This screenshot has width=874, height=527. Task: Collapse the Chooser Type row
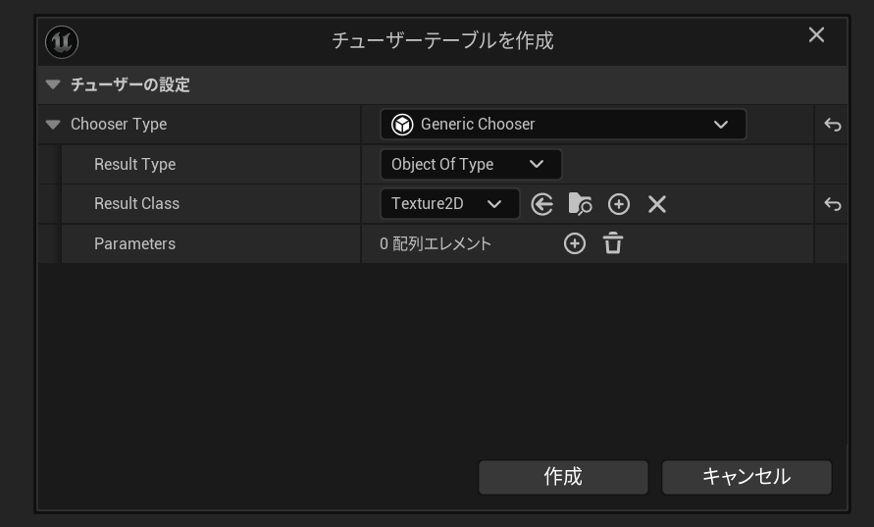coord(53,125)
